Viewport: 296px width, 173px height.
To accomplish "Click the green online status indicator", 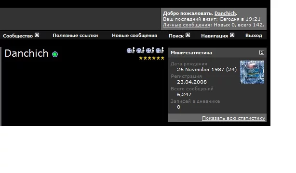I will [55, 54].
